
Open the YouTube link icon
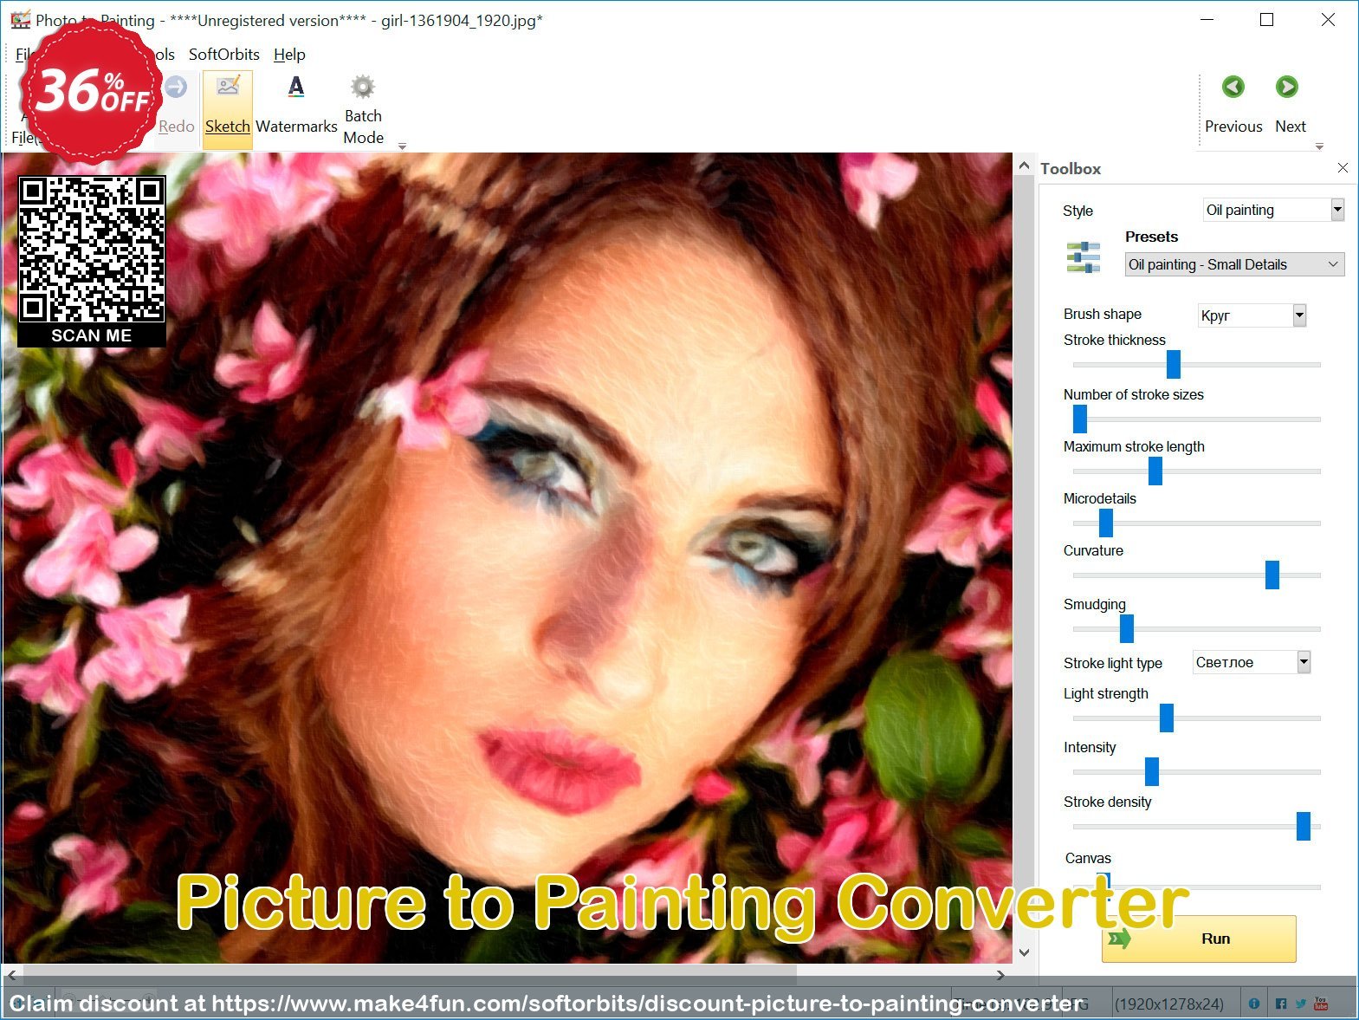(1321, 1004)
